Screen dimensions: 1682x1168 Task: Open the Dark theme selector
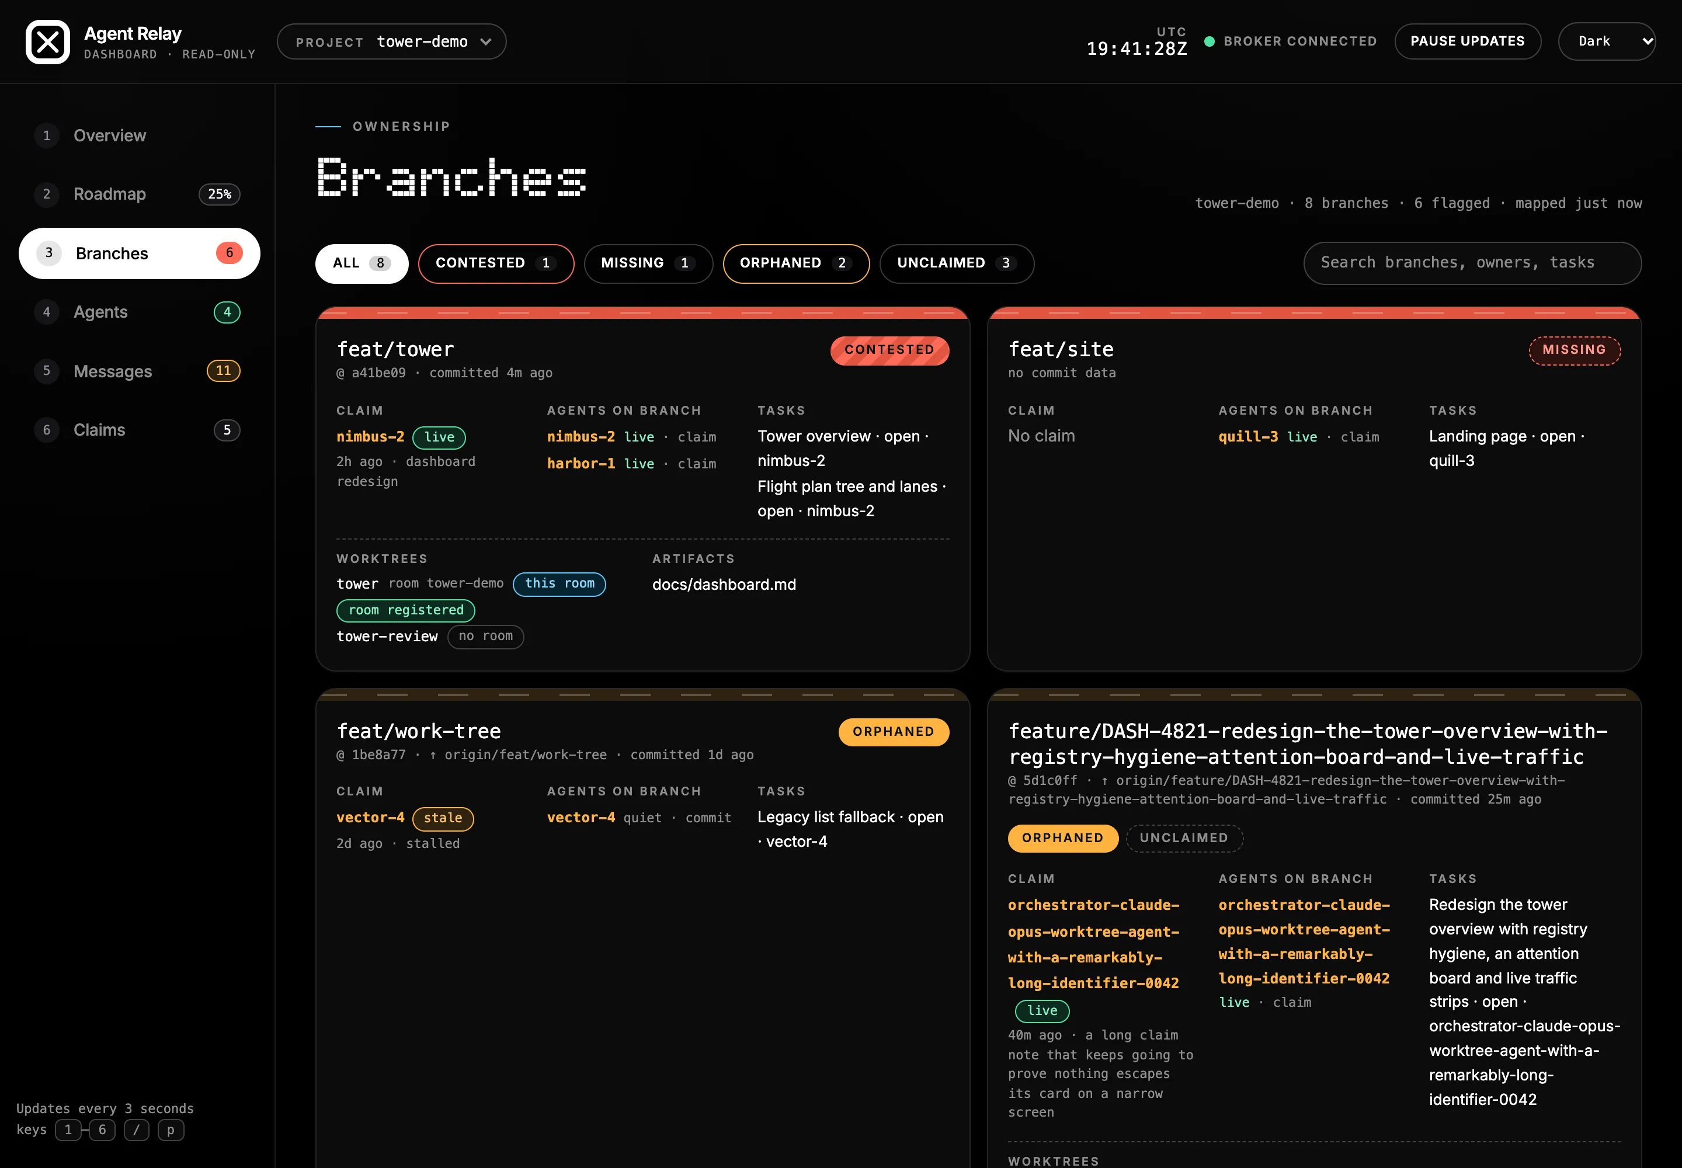(x=1607, y=41)
